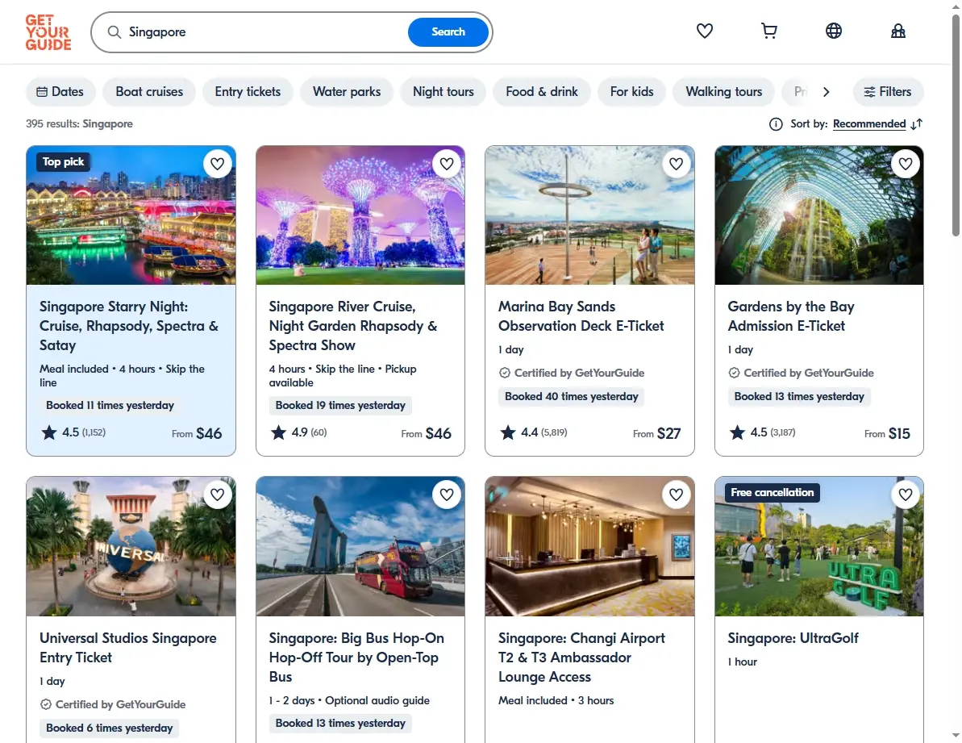Open Singapore Starry Night tour title
The image size is (962, 743).
point(129,326)
